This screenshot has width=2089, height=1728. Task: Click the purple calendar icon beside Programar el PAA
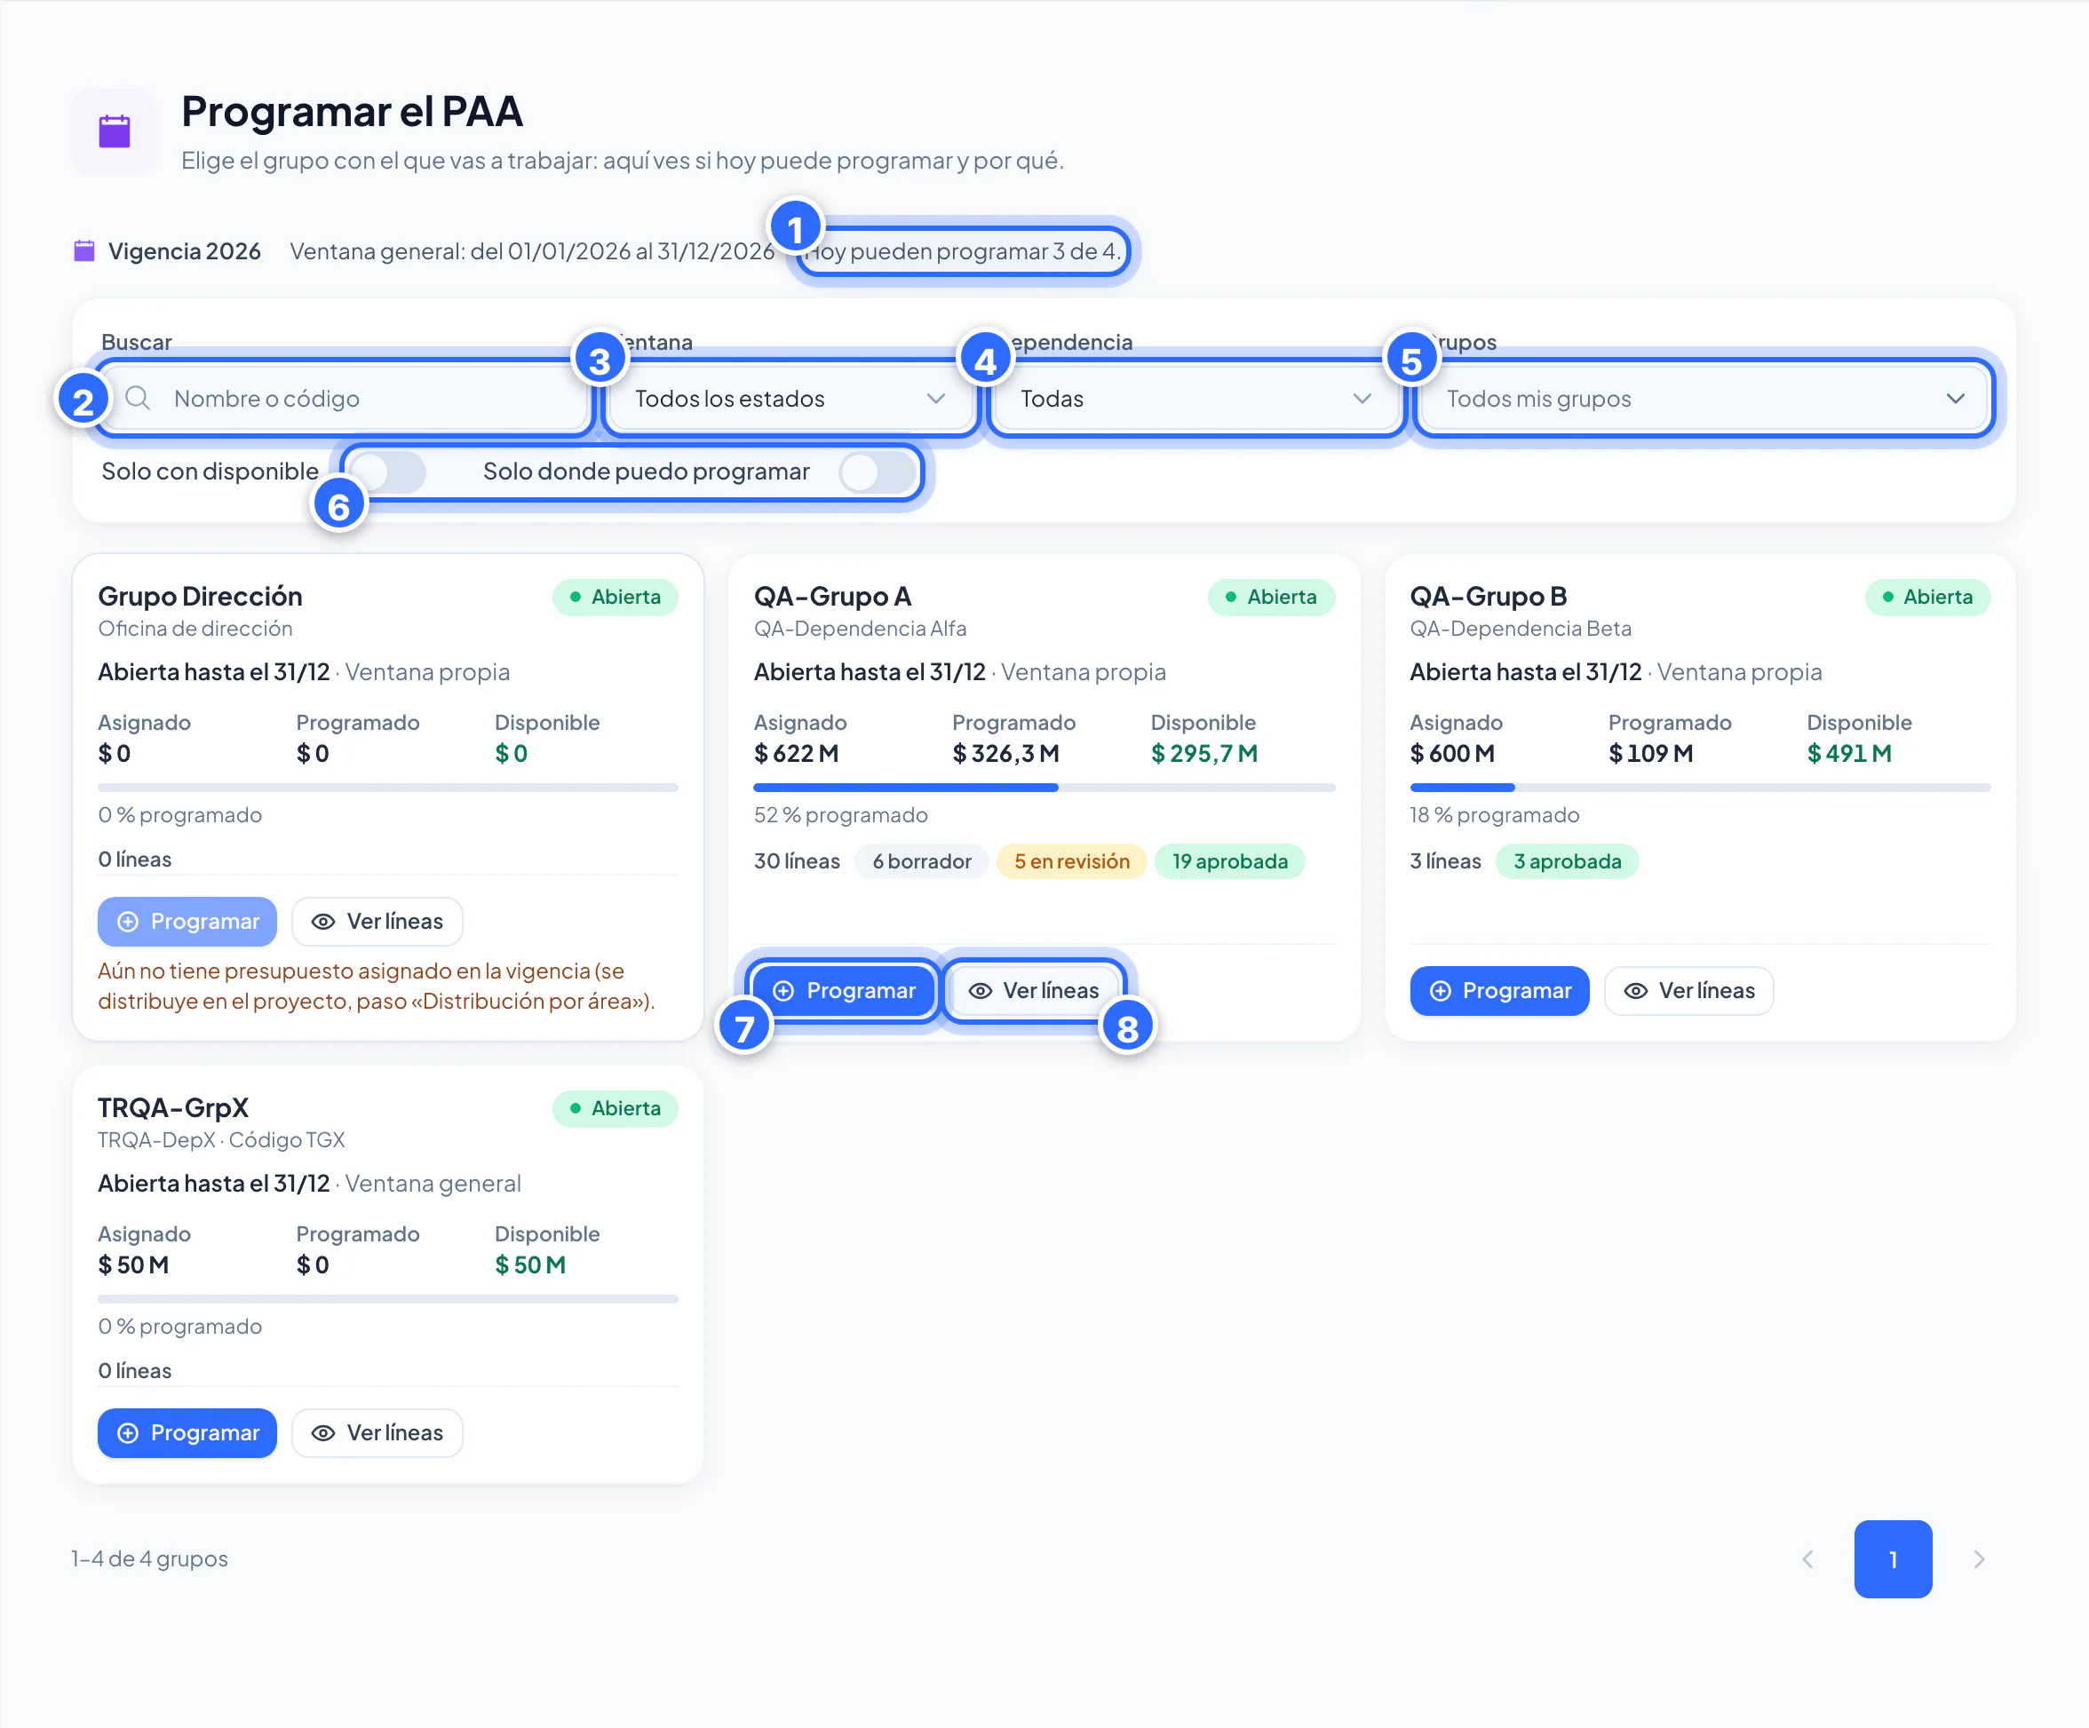115,131
